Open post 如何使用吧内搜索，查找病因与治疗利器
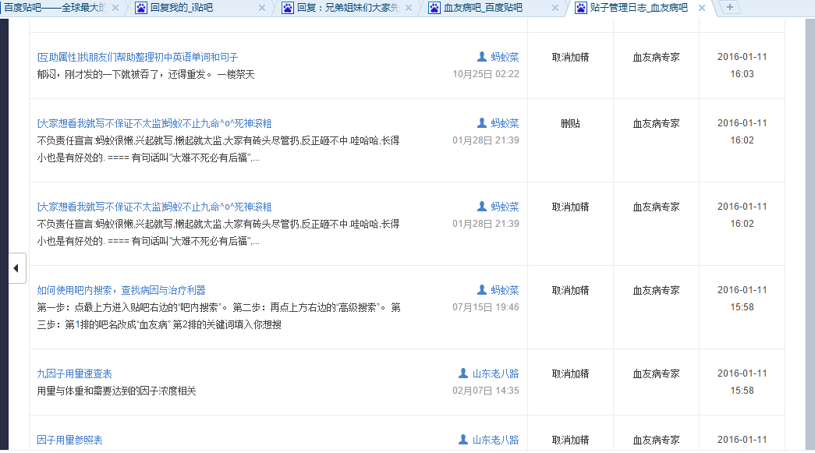815x453 pixels. click(121, 290)
